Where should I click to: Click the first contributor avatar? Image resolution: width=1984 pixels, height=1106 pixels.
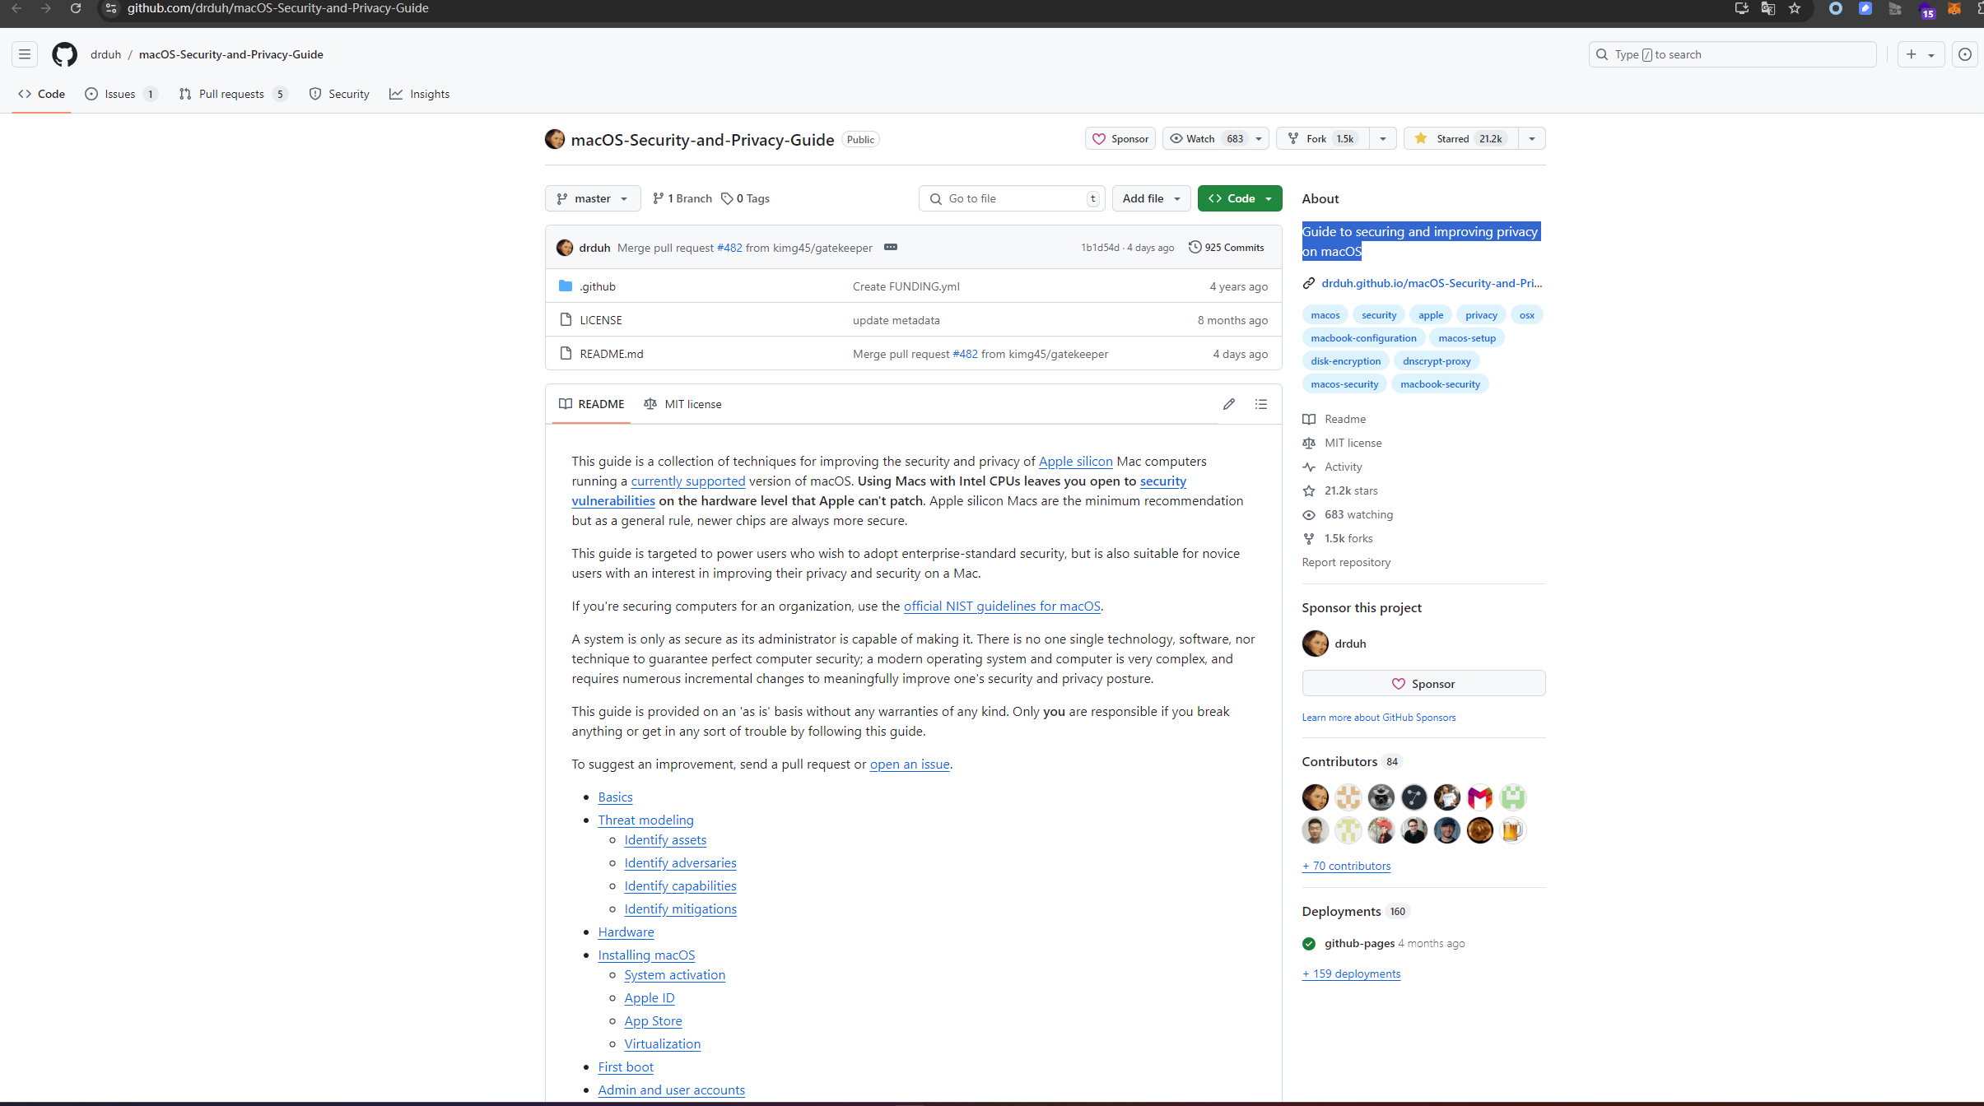coord(1315,797)
